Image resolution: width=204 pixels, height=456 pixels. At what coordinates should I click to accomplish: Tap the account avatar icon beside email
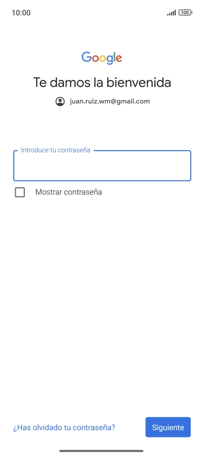coord(60,101)
